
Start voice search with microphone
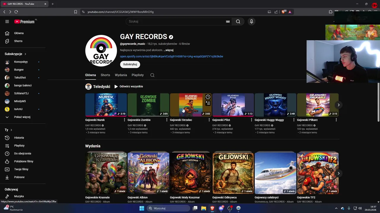click(251, 22)
